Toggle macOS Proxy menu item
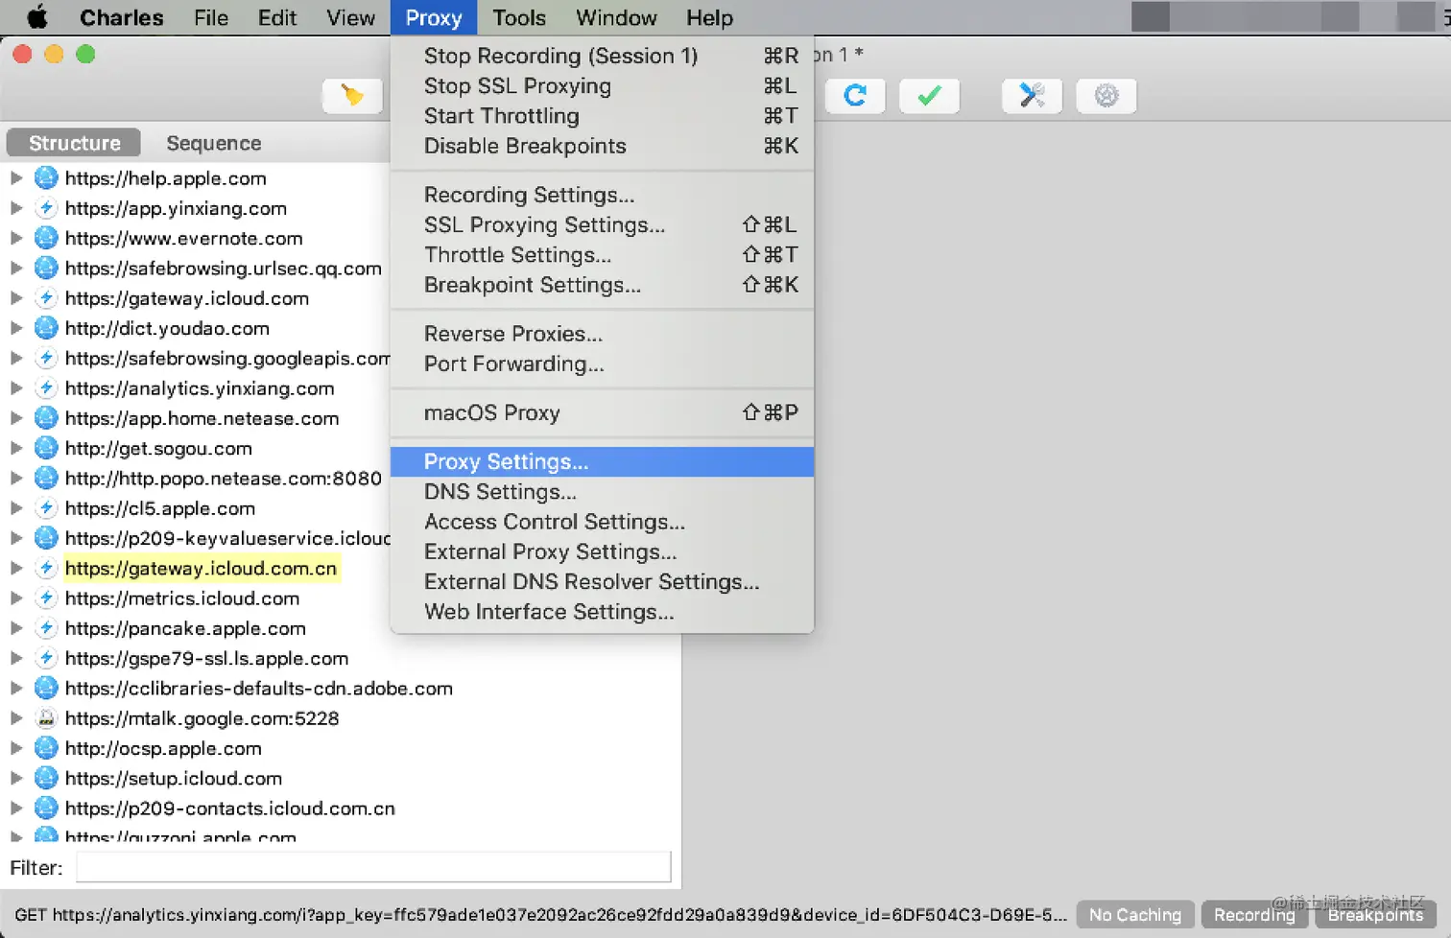The width and height of the screenshot is (1451, 938). coord(602,412)
